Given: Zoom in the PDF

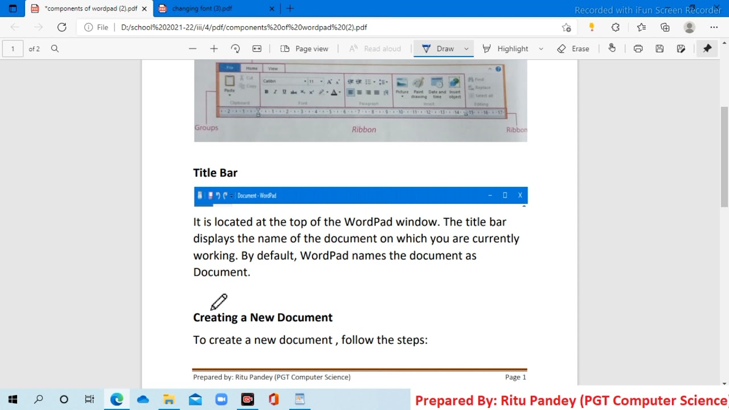Looking at the screenshot, I should coord(214,48).
